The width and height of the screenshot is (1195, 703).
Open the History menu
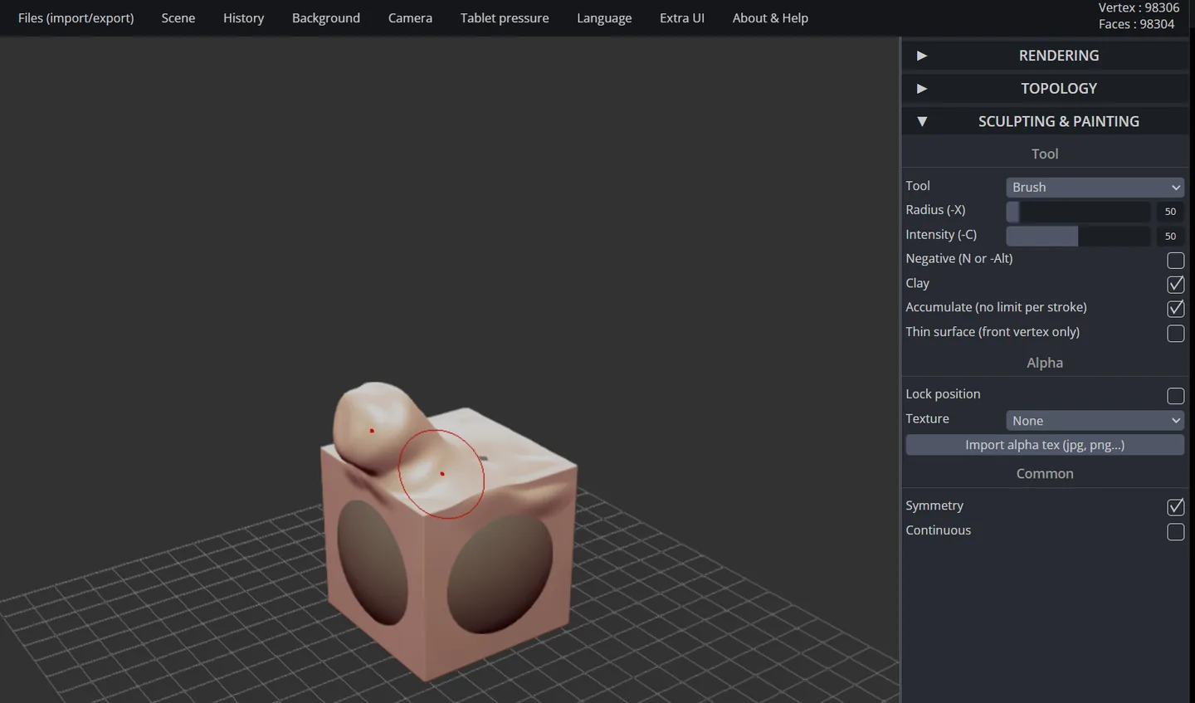243,18
